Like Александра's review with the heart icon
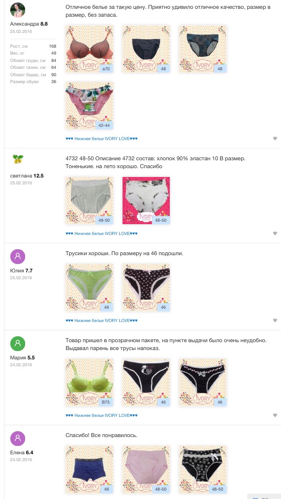The height and width of the screenshot is (499, 281). point(275,139)
